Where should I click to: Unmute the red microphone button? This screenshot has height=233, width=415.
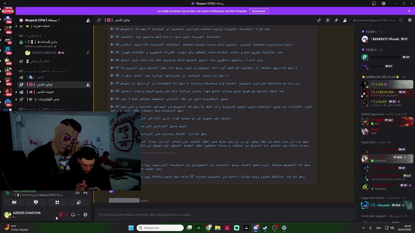point(61,215)
